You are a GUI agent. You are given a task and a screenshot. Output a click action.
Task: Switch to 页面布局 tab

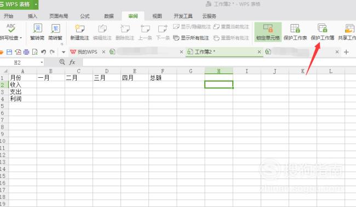(59, 16)
